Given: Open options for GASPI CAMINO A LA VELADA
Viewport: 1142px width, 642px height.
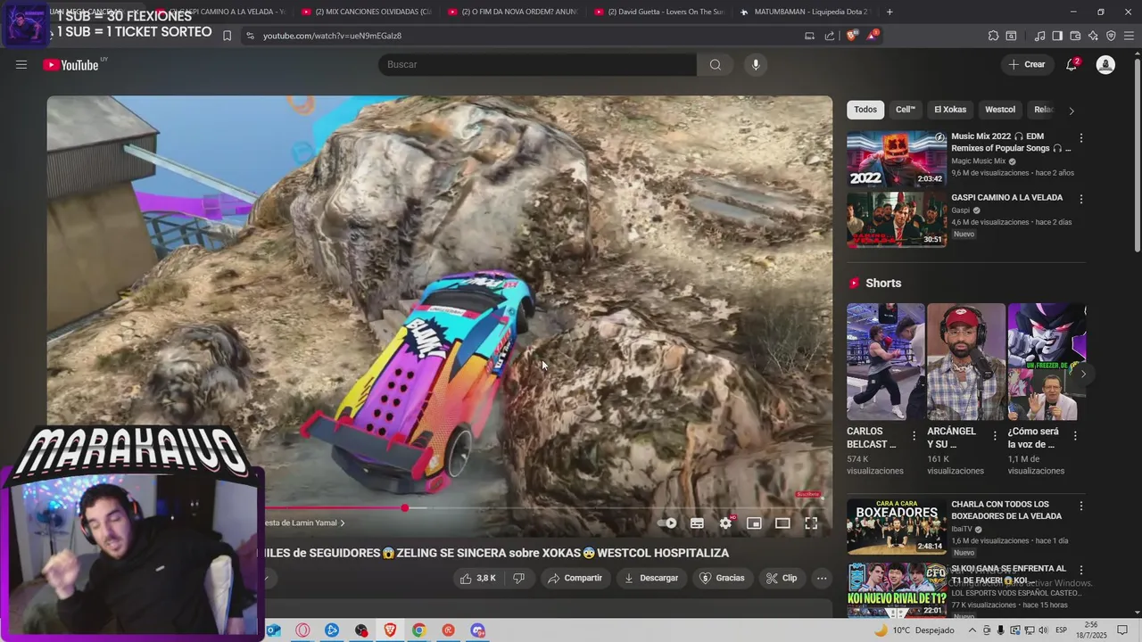Looking at the screenshot, I should 1081,199.
